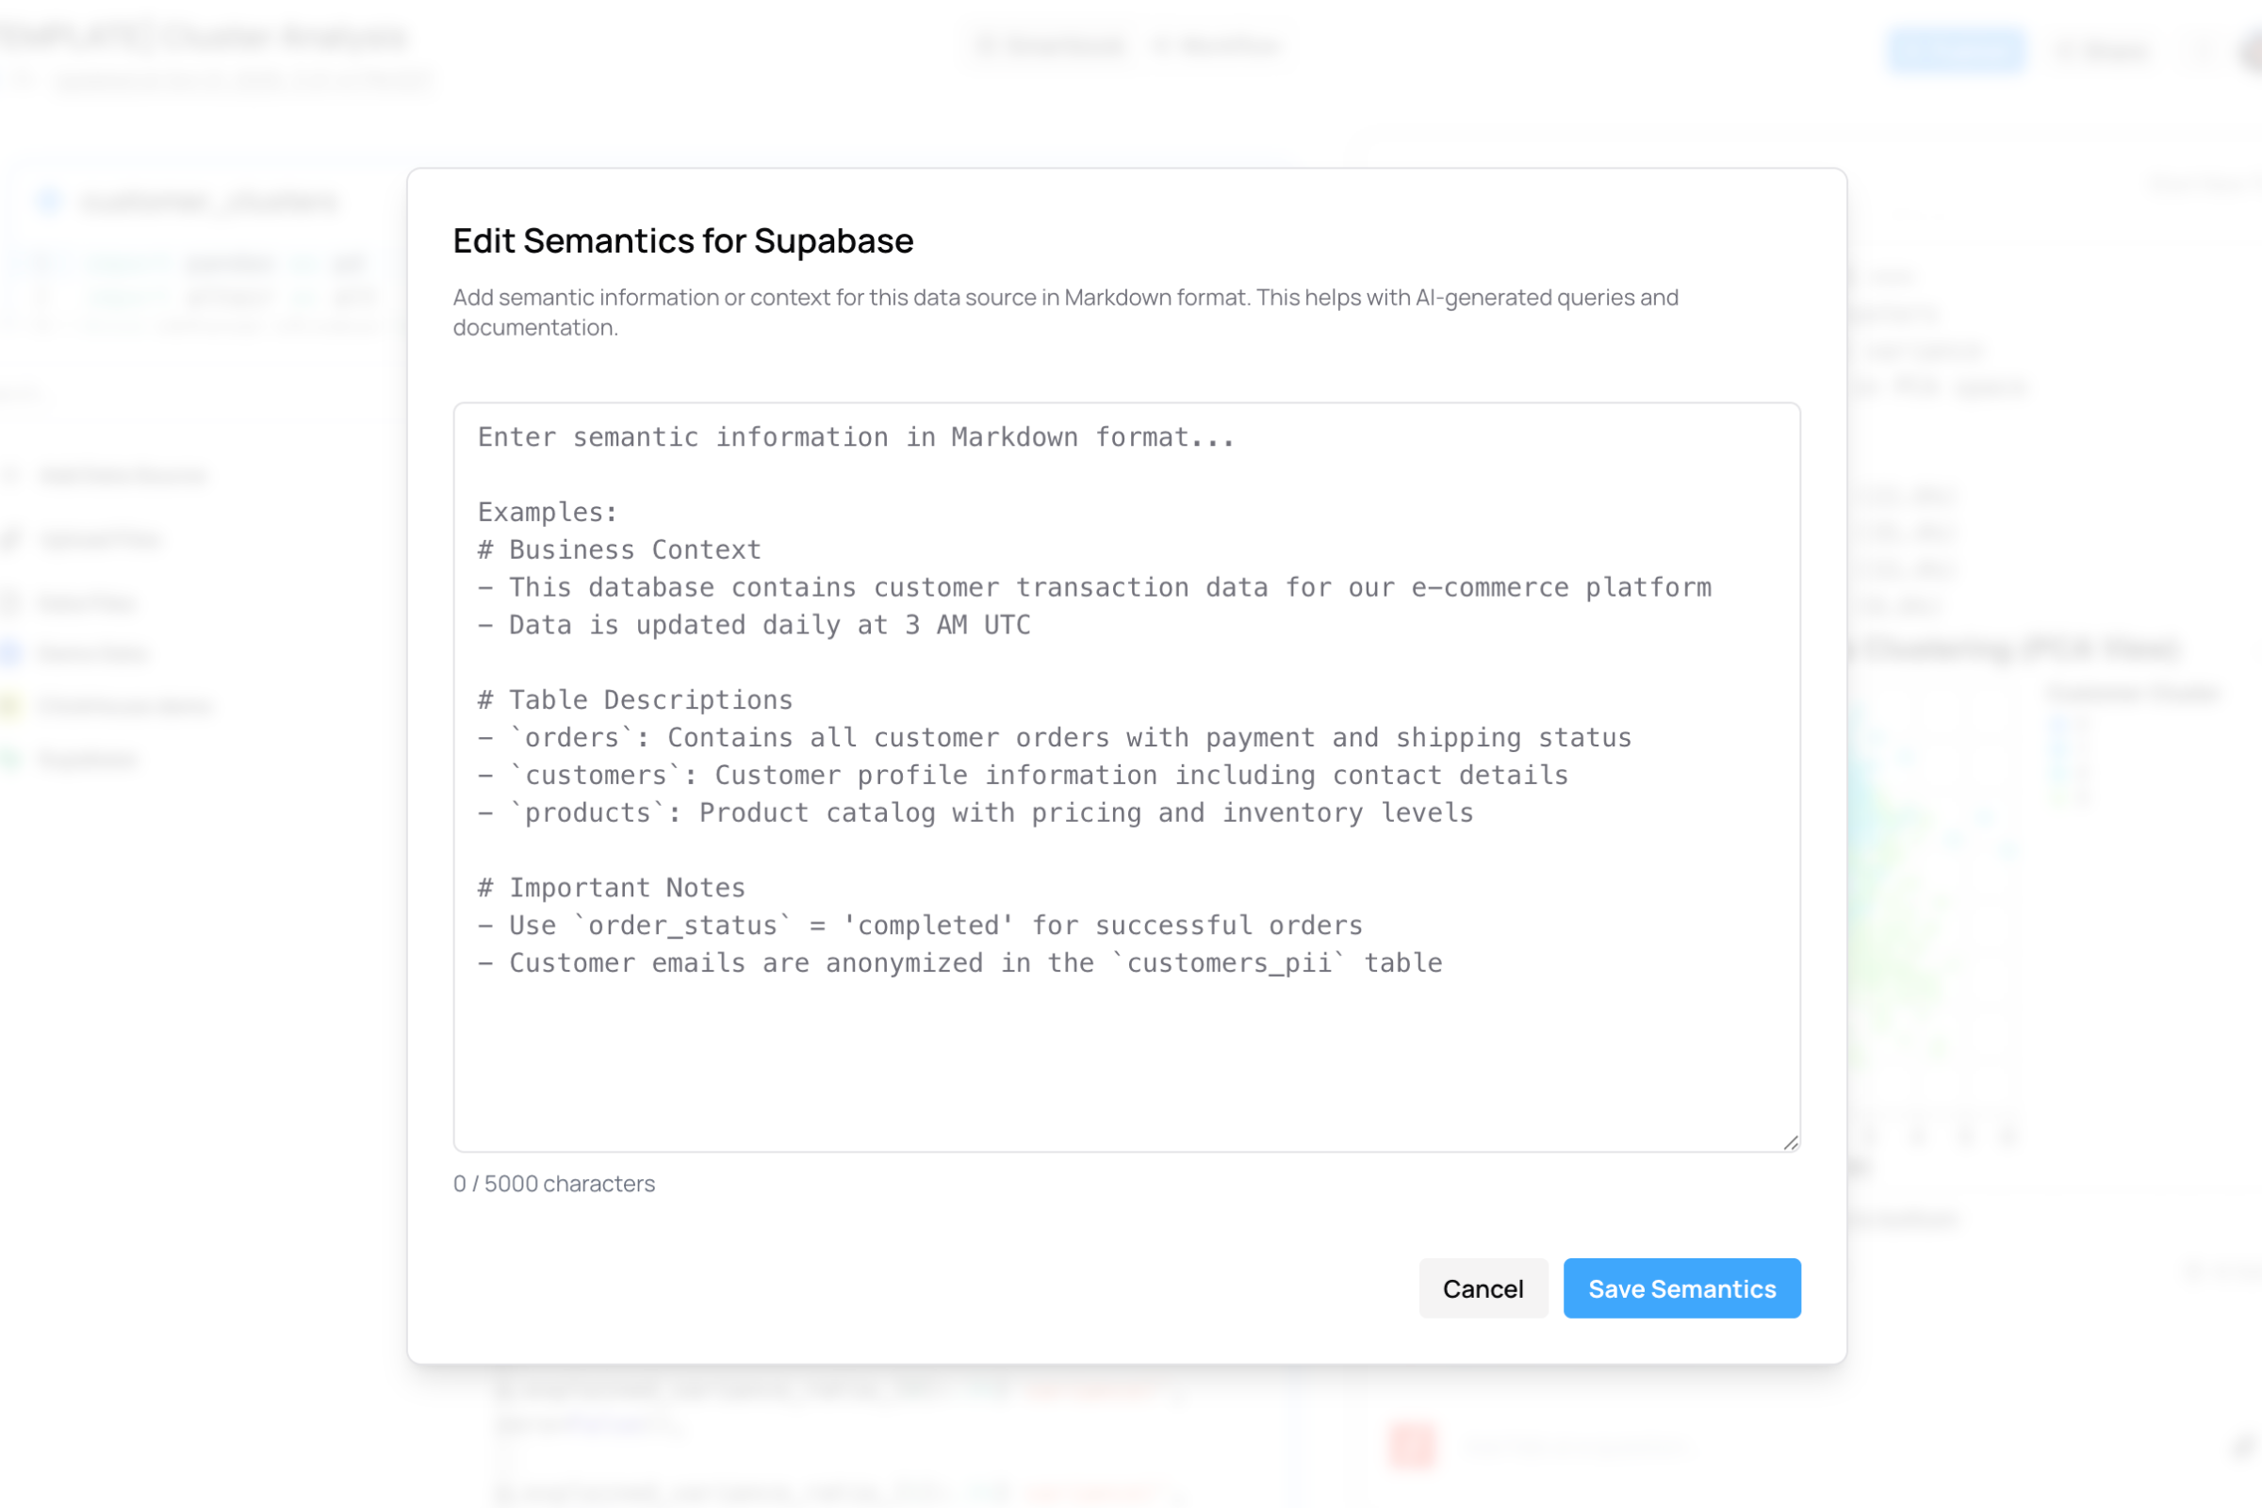Click the Save Semantics button
This screenshot has height=1508, width=2262.
[x=1681, y=1288]
